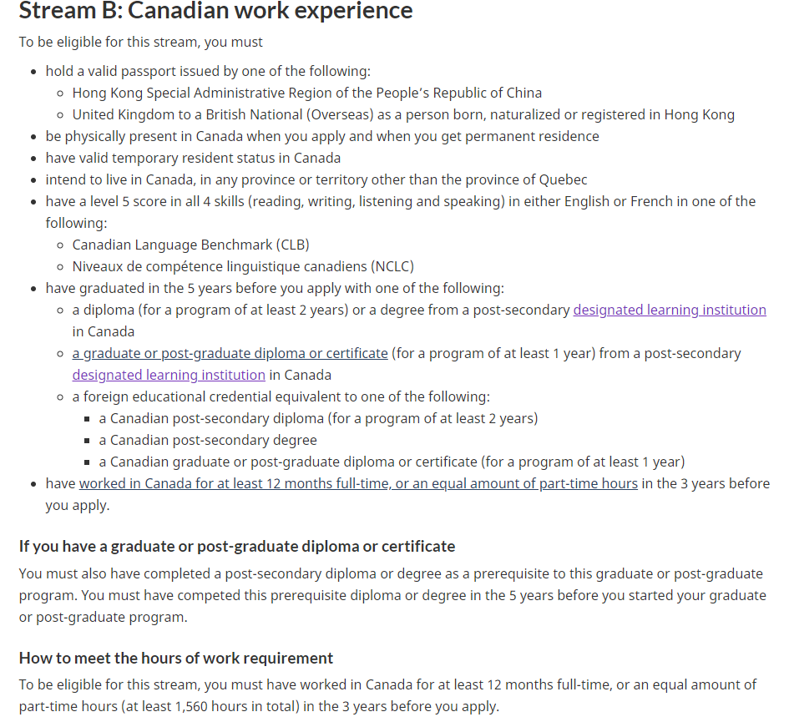Screen dimensions: 789x722
Task: Open the designated learning institution link in the 2-year diploma bullet
Action: point(669,310)
